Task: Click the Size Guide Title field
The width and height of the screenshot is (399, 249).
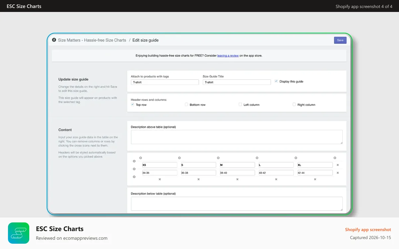Action: (237, 82)
